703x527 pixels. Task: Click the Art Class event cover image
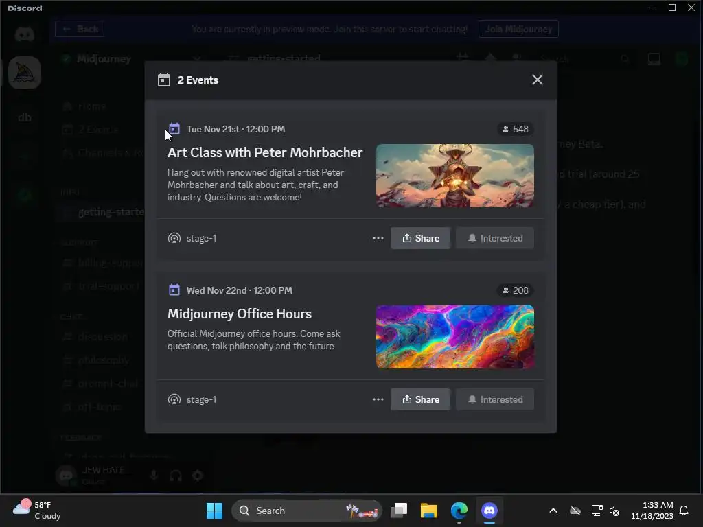coord(454,176)
